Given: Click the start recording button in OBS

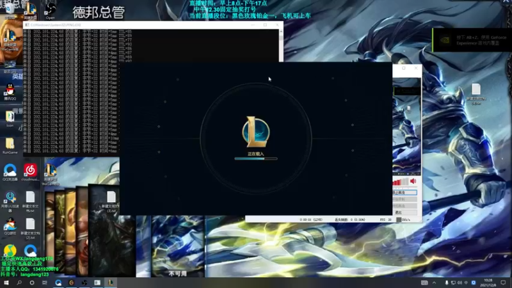Looking at the screenshot, I should (404, 199).
